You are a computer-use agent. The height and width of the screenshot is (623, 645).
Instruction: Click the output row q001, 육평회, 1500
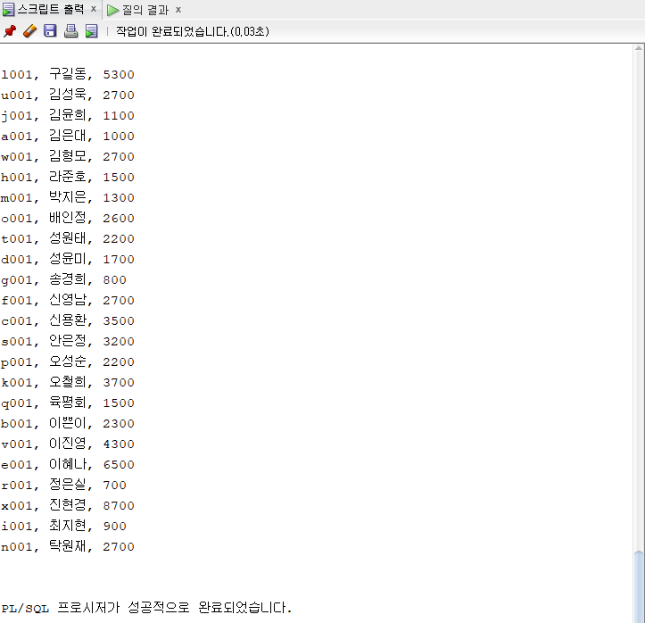click(68, 403)
